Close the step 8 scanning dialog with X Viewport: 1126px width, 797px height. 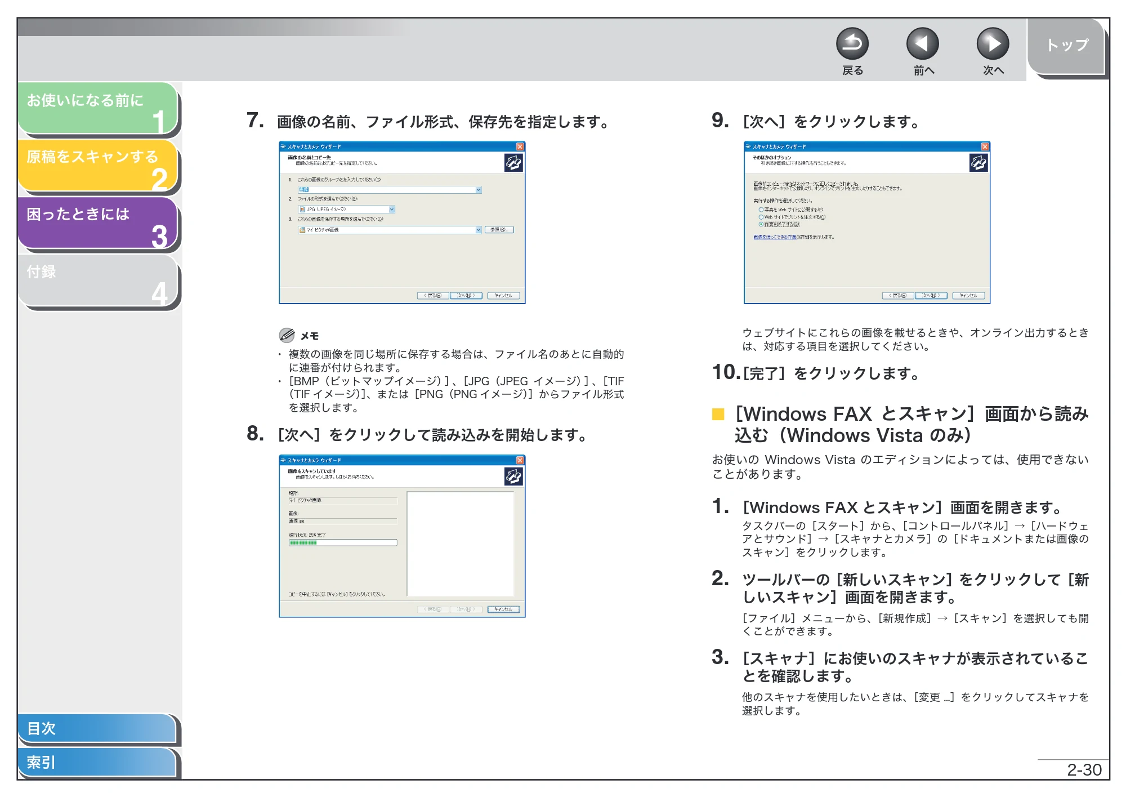click(520, 460)
